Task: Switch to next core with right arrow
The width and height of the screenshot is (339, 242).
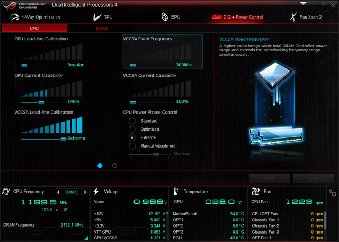Action: click(x=85, y=192)
